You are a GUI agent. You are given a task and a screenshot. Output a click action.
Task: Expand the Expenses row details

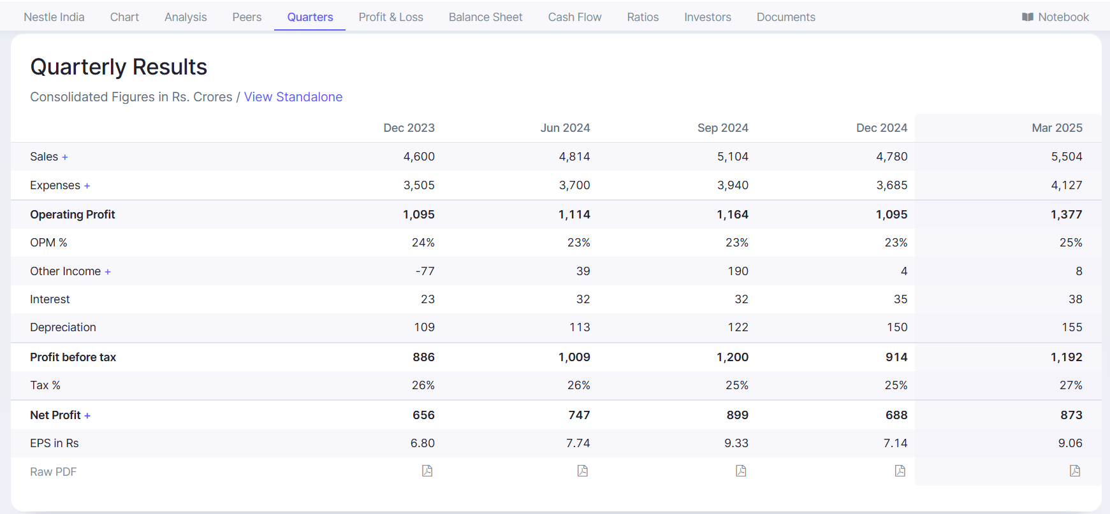[x=87, y=186]
